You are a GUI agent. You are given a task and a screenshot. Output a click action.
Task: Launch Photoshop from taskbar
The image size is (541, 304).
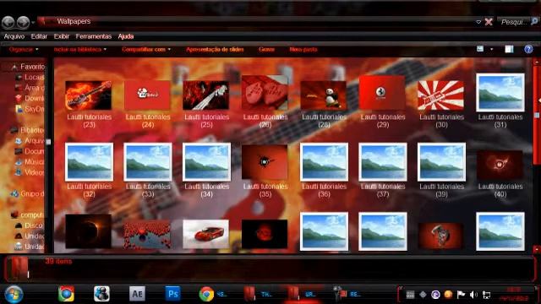172,294
